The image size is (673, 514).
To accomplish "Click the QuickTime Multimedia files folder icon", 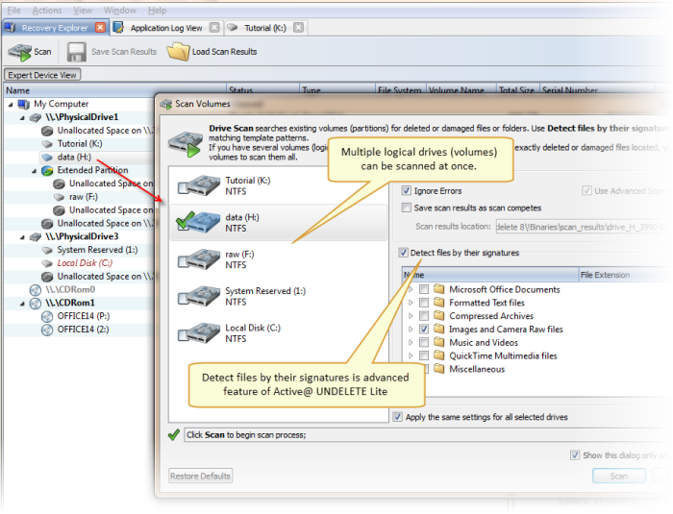I will (438, 355).
